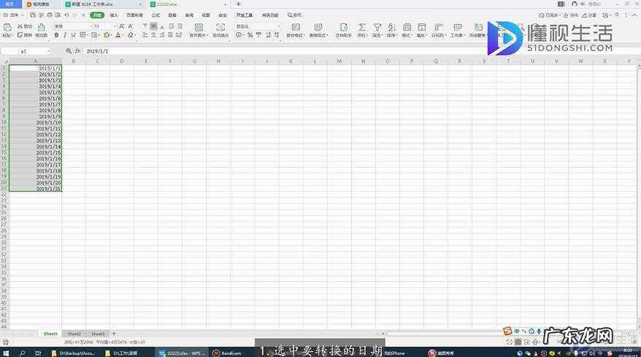
Task: Click the Format Painter (格式刷) icon
Action: 40,26
